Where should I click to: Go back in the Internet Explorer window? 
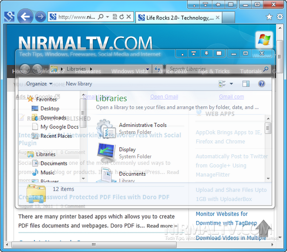pos(25,16)
